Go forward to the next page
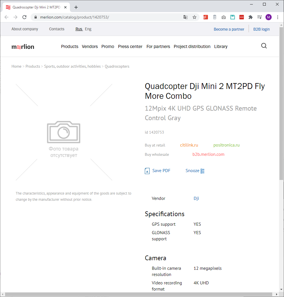The height and width of the screenshot is (297, 284). point(15,17)
